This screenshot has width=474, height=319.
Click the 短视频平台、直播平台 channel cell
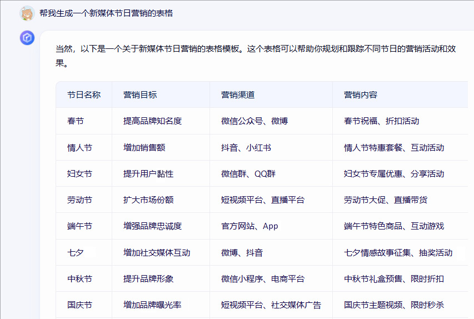(263, 200)
